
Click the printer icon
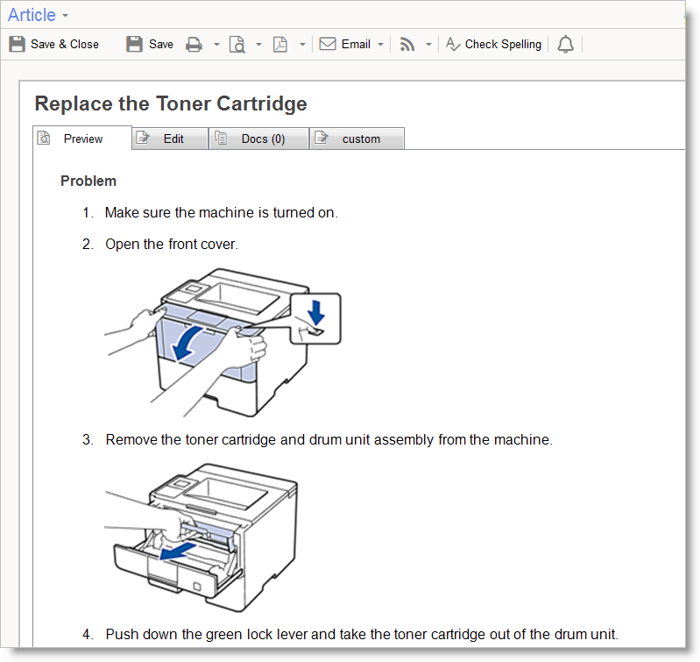194,44
